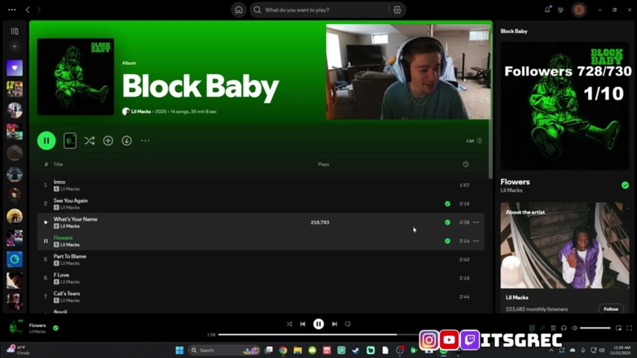The width and height of the screenshot is (637, 358).
Task: Open Friend Activity icon
Action: 561,9
